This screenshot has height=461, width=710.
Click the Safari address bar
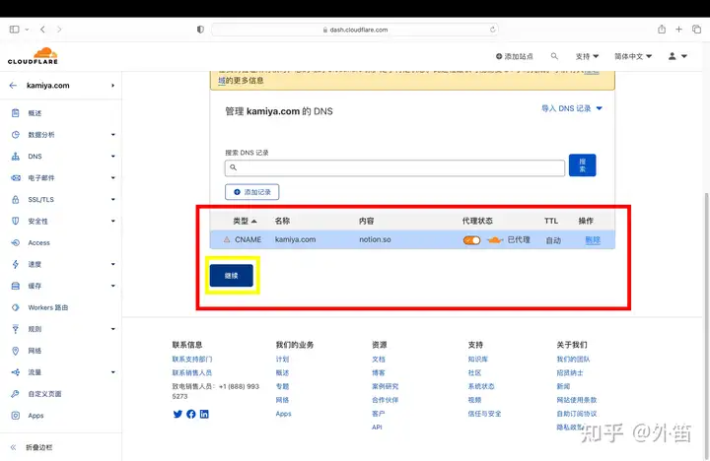pyautogui.click(x=355, y=30)
